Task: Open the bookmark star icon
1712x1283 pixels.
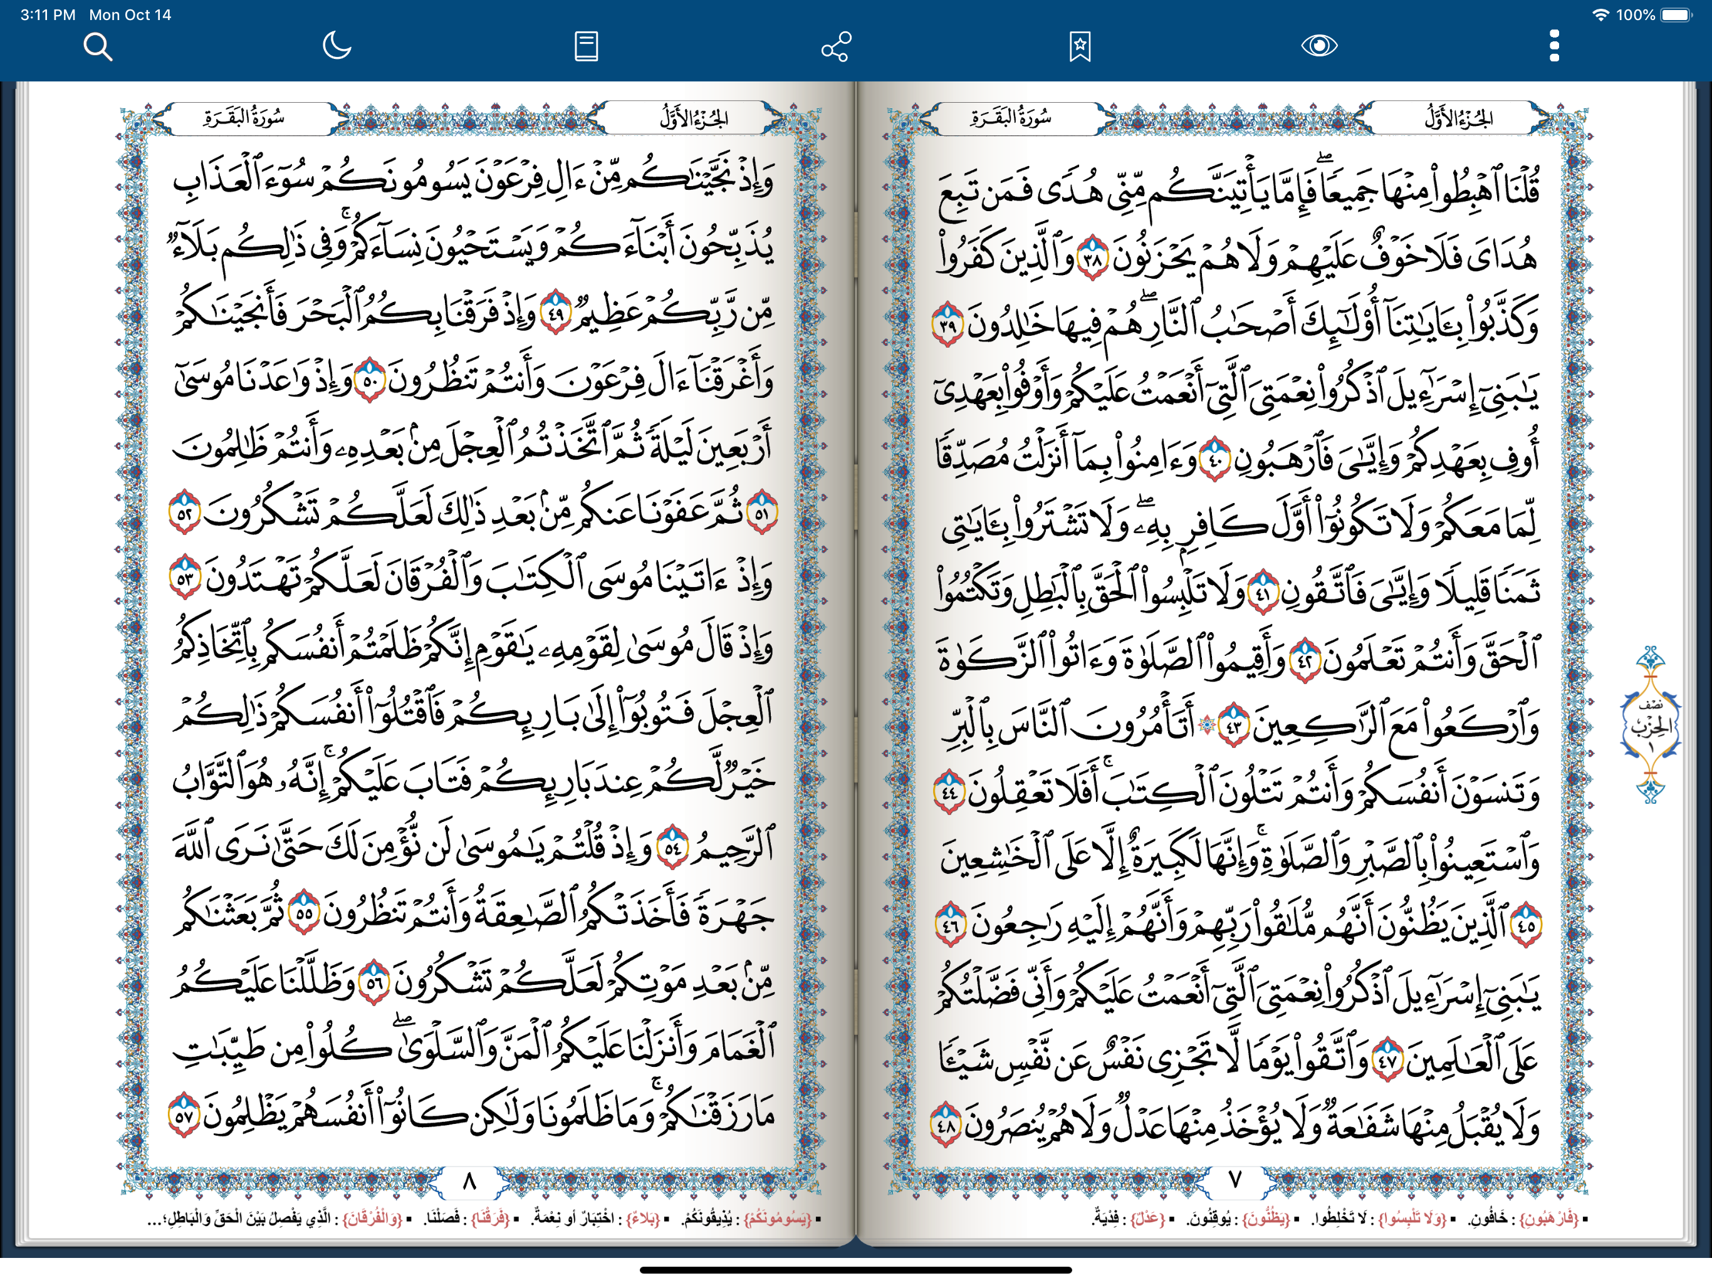Action: pos(1080,46)
